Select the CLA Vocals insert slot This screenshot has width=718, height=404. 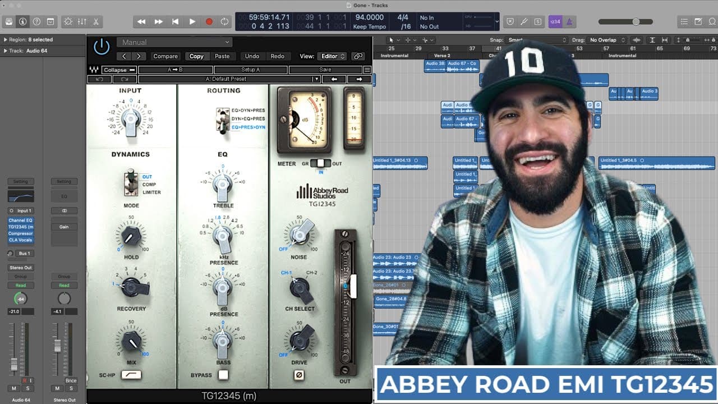click(21, 240)
